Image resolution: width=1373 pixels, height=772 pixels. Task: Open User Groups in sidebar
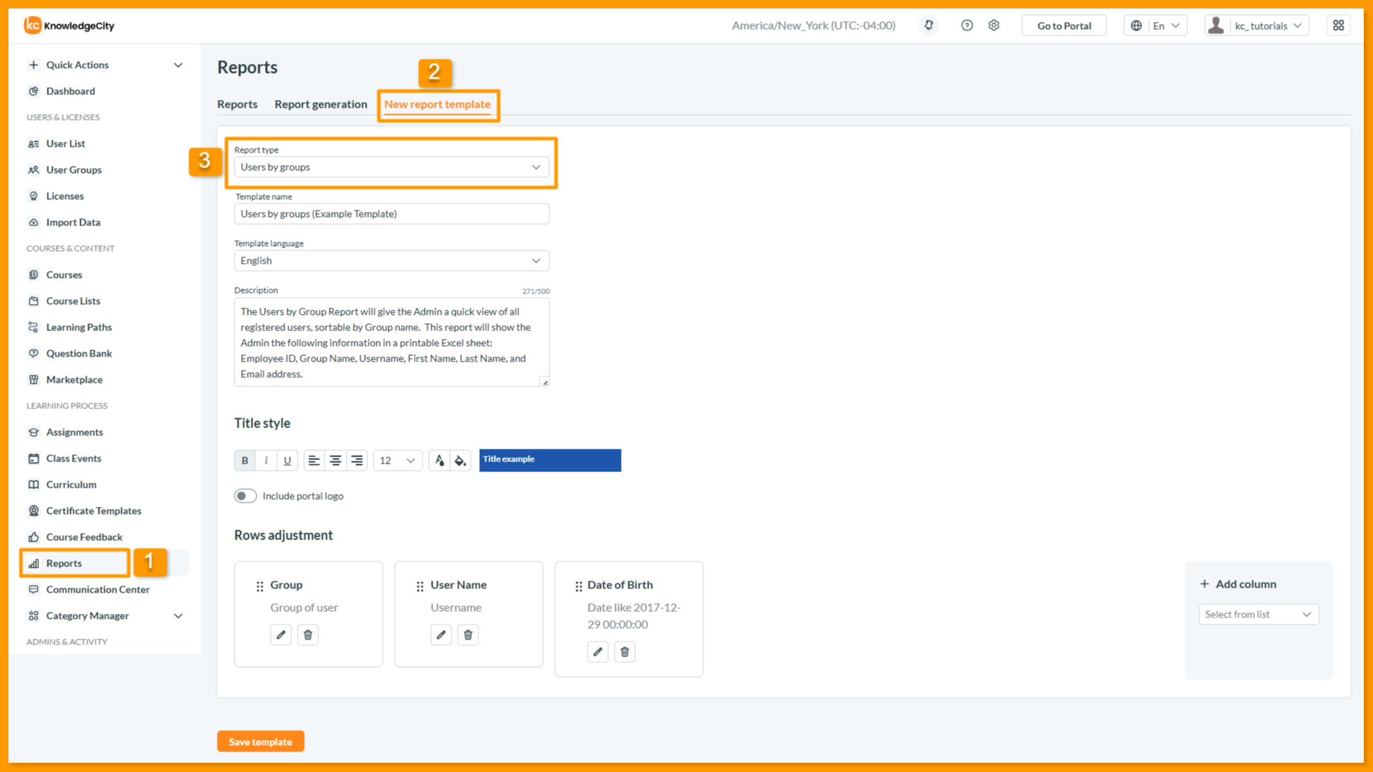(x=74, y=170)
